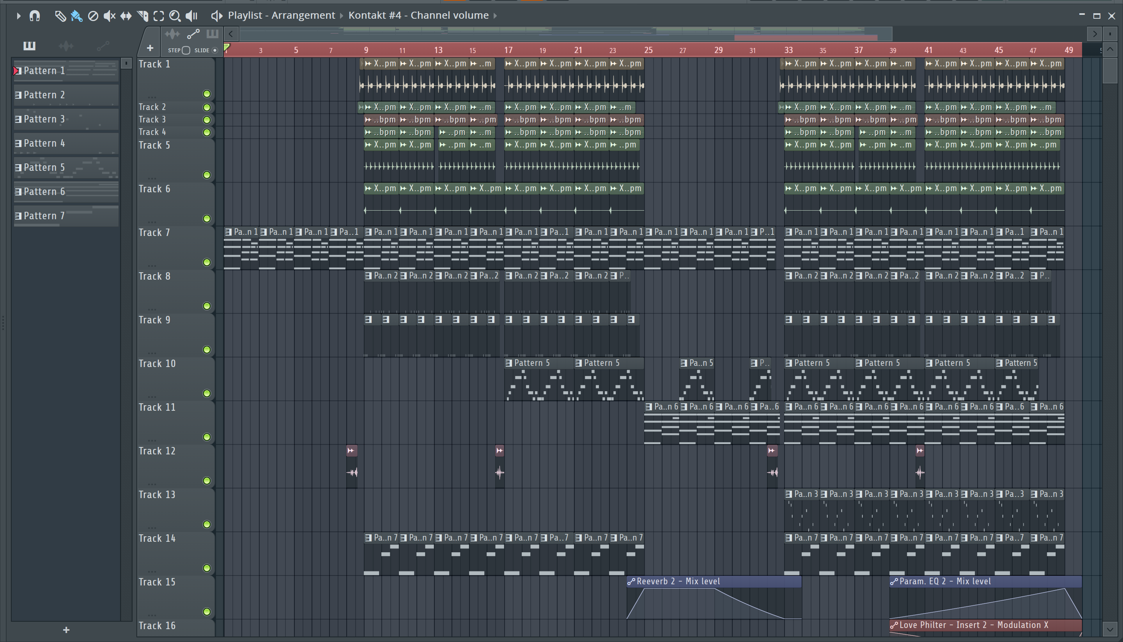1123x642 pixels.
Task: Add a new pattern with the picker plus button
Action: tap(66, 630)
